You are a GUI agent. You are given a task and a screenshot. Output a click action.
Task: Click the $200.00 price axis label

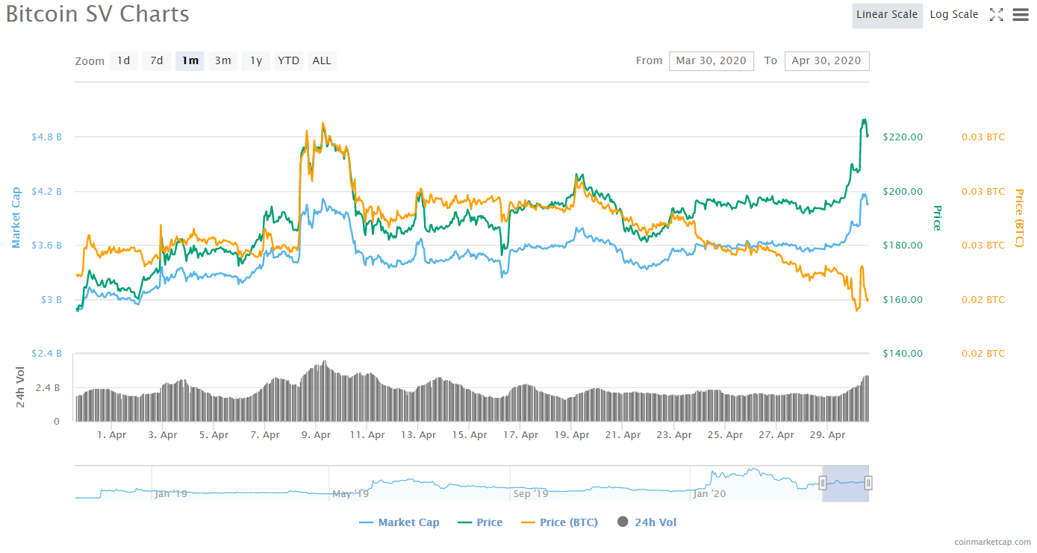coord(903,192)
